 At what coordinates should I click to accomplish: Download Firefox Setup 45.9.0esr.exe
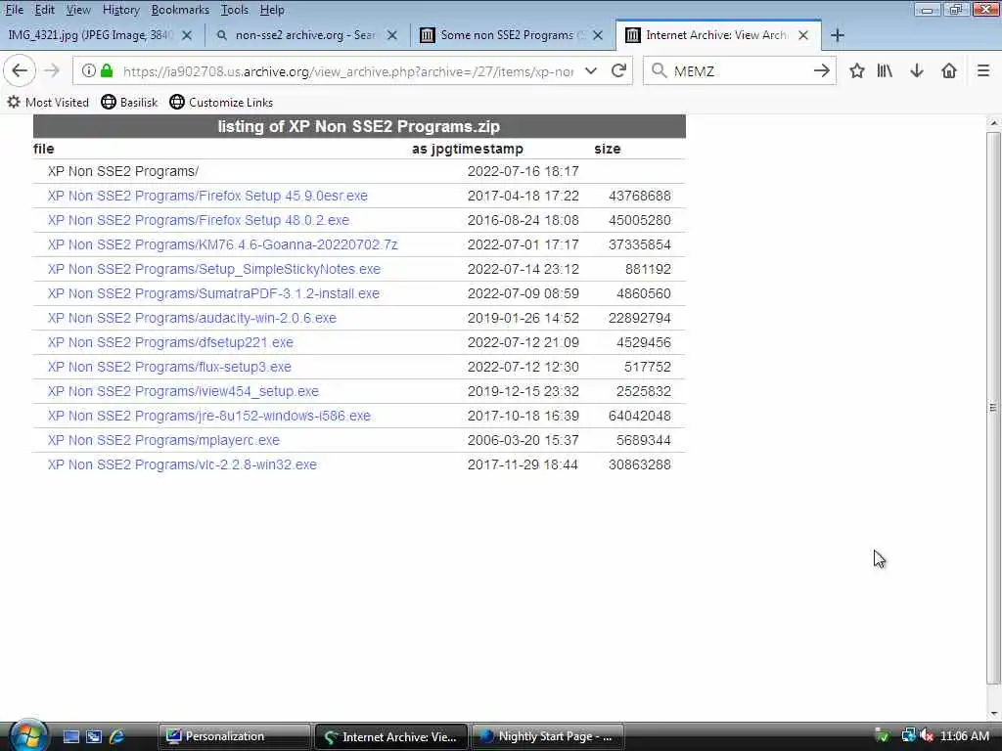coord(207,196)
